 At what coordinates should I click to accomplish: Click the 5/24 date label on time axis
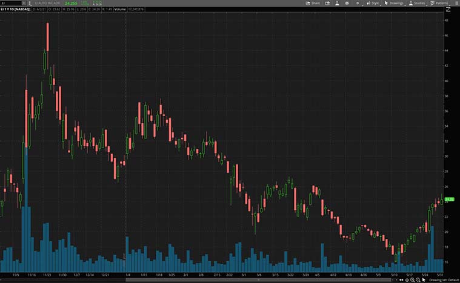(425, 275)
